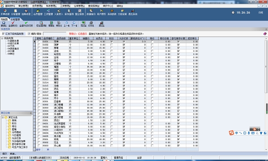This screenshot has width=268, height=161.
Task: Uncheck 时价 checkbox in row 01001
Action: tap(112, 41)
